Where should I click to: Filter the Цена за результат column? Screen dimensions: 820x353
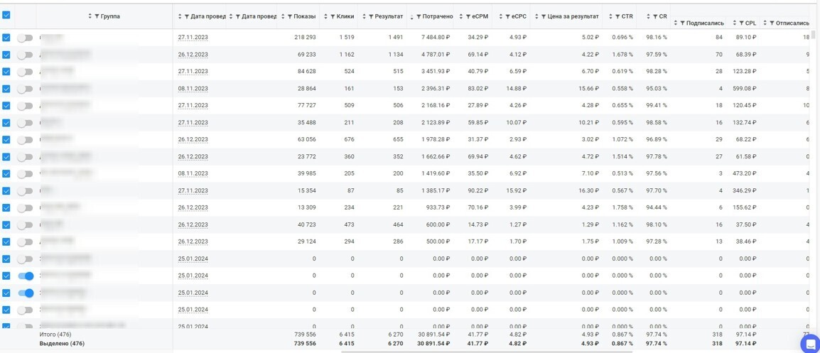tap(544, 16)
